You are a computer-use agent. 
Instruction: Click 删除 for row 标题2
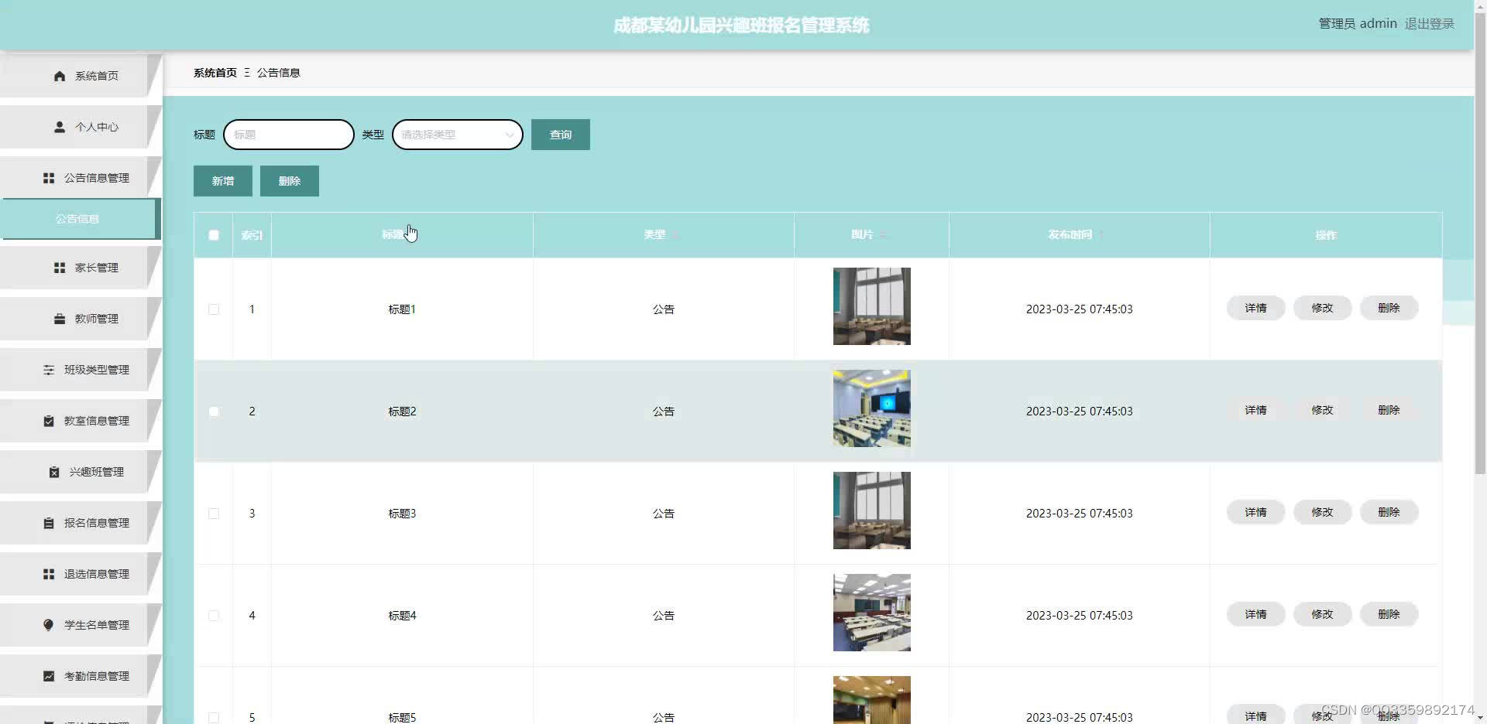click(x=1389, y=410)
